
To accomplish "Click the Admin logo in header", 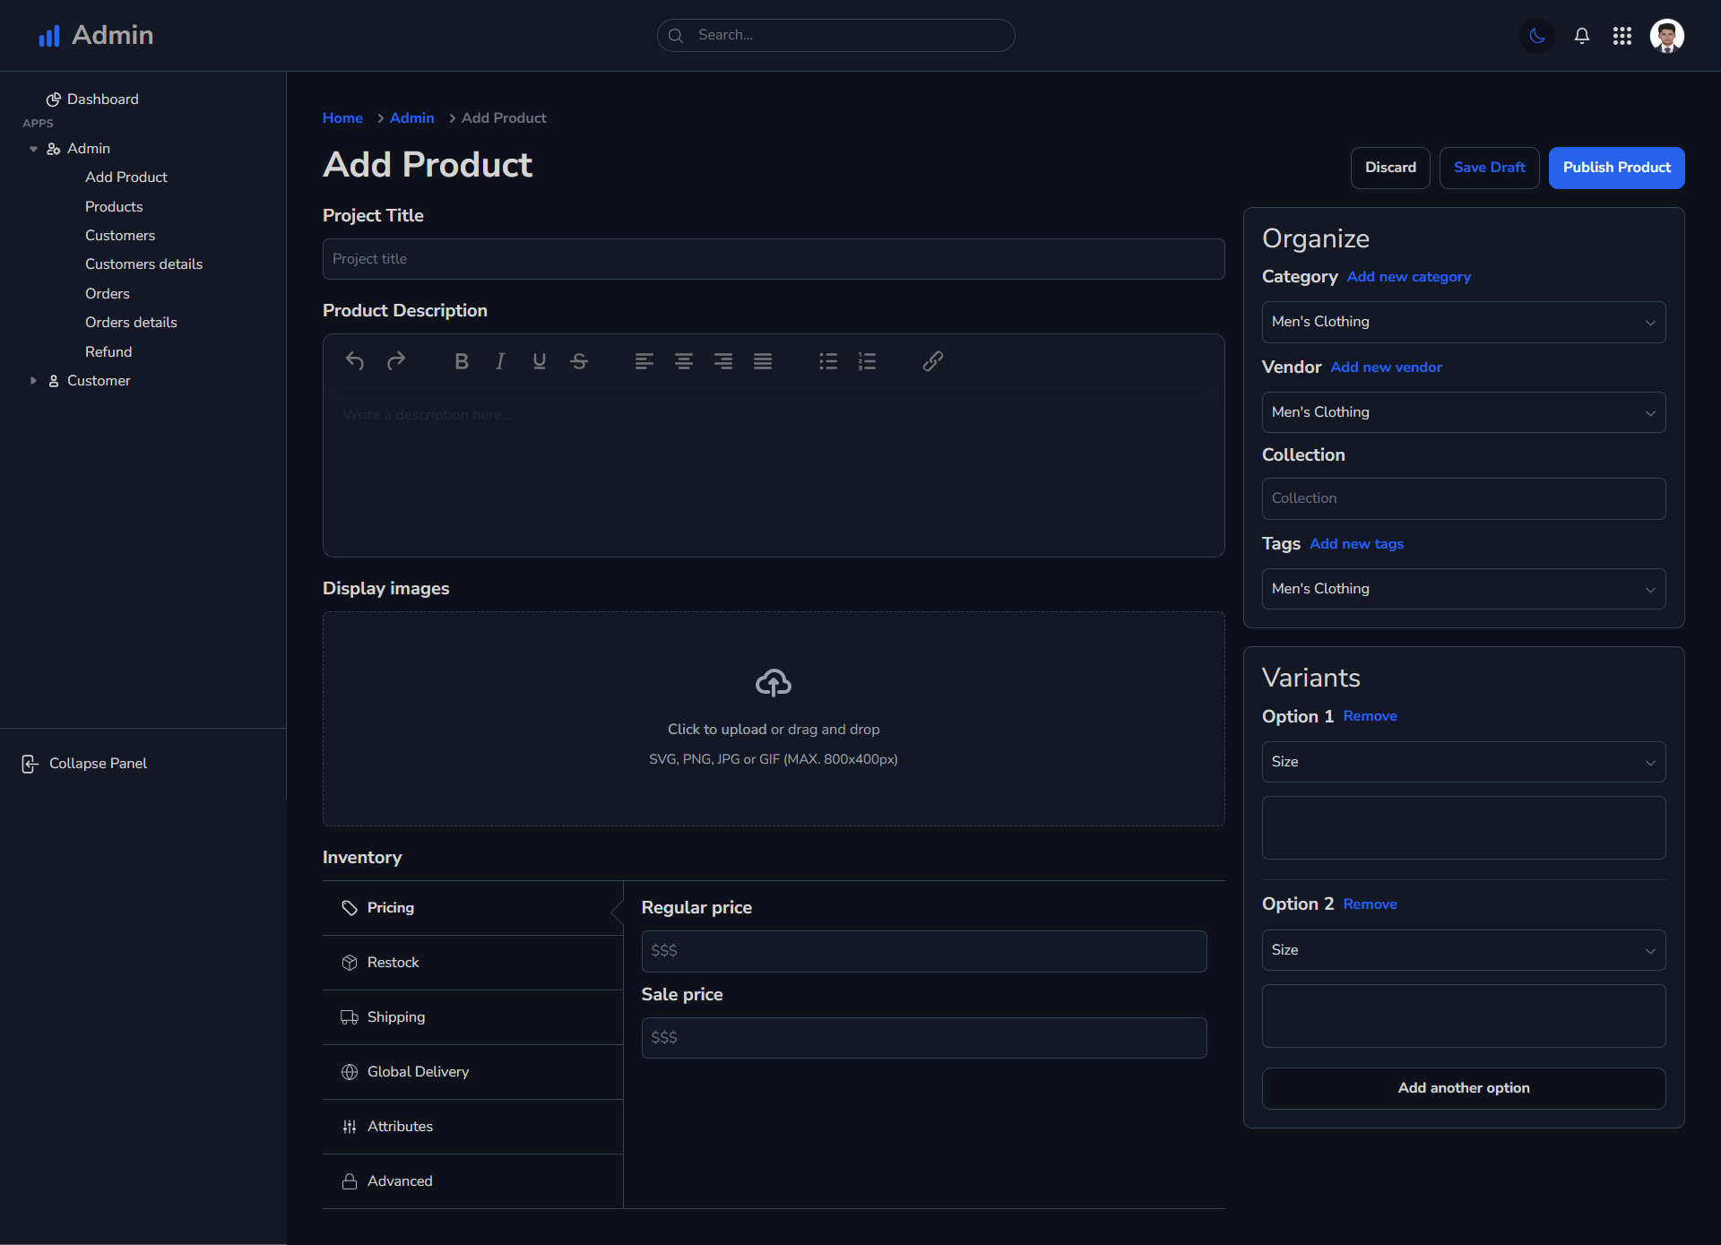I will (x=95, y=35).
